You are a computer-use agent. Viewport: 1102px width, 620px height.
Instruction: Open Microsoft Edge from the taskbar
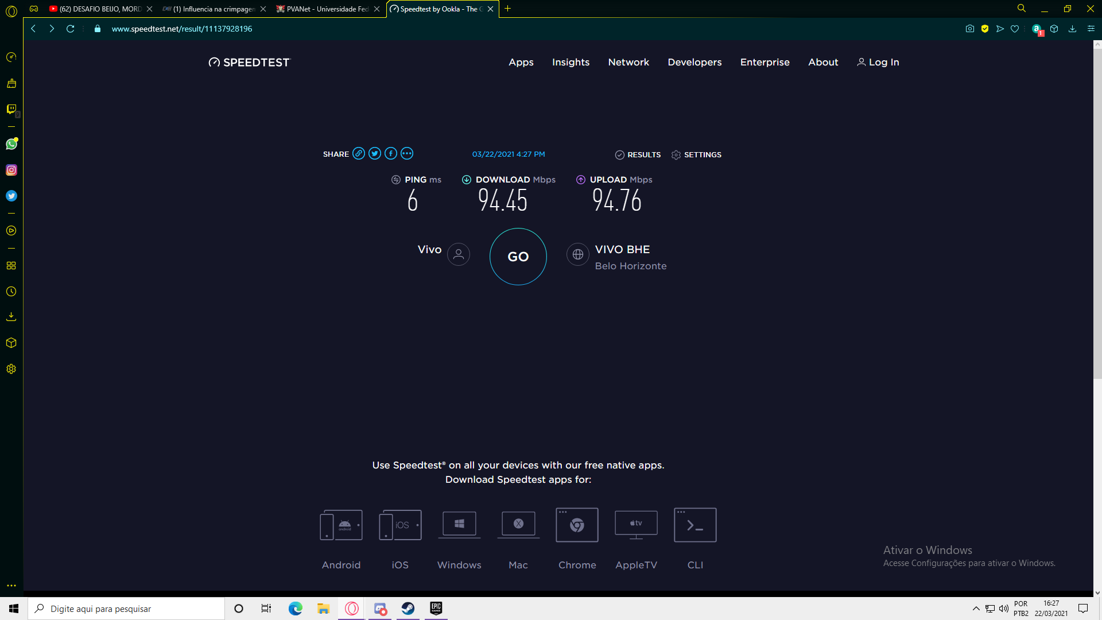[296, 609]
